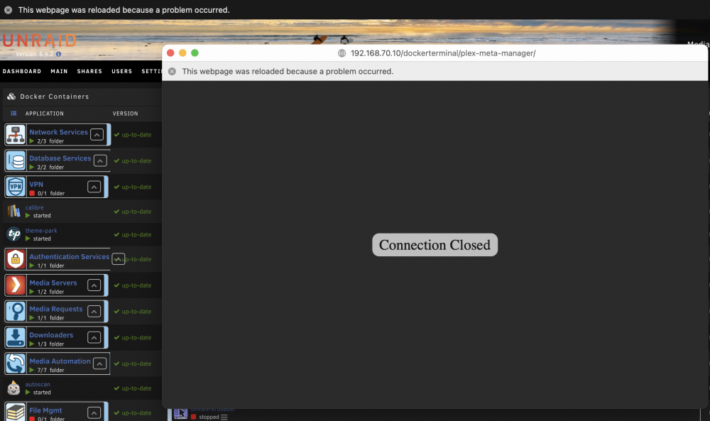
Task: Click the Media Servers Plex icon
Action: coord(16,285)
